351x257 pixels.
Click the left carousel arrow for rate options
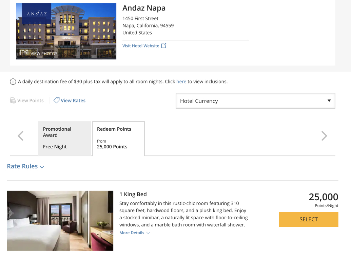point(20,135)
